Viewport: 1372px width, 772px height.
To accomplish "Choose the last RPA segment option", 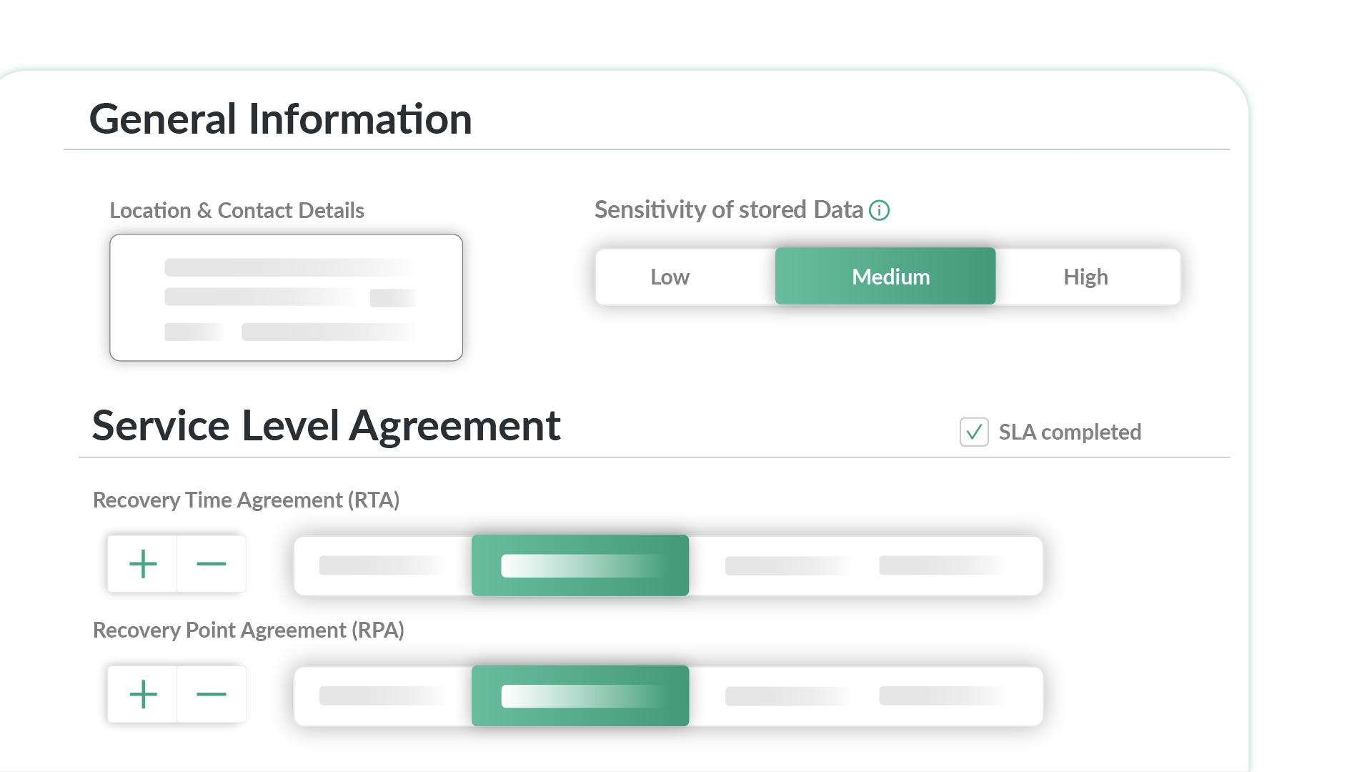I will coord(943,696).
